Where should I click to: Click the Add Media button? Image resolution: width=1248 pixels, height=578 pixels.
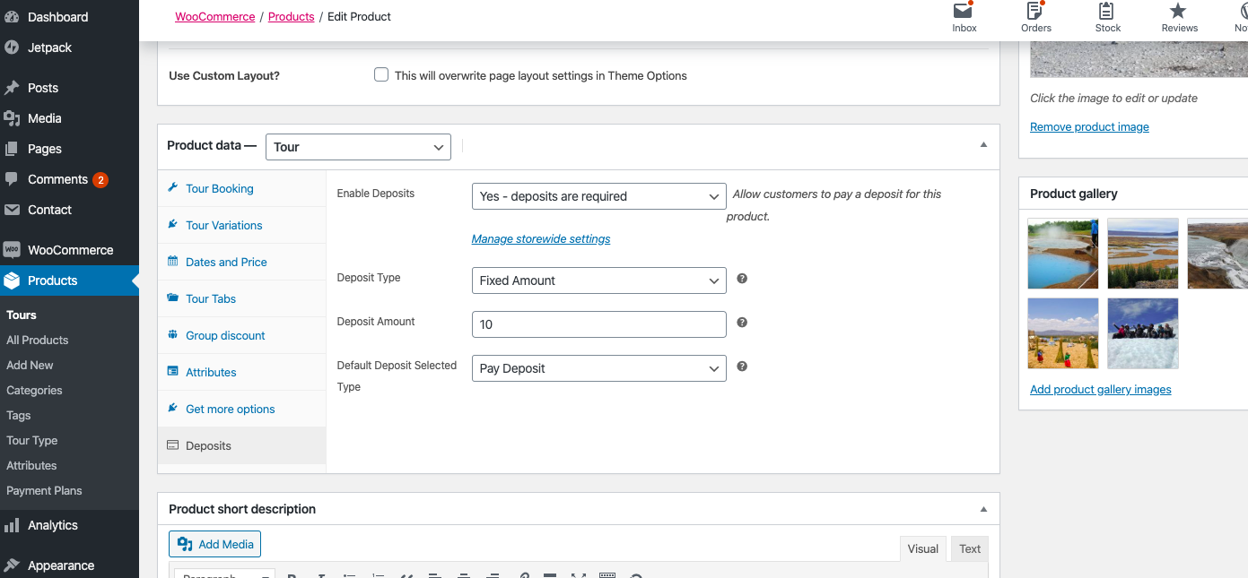click(x=215, y=544)
